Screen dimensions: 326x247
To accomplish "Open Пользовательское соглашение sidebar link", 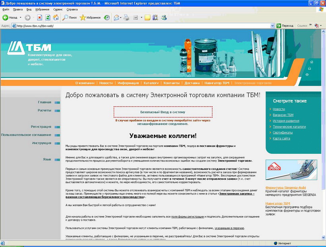I will (x=26, y=135).
